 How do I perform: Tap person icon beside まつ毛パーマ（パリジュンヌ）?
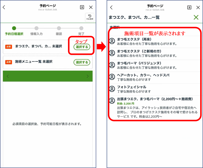(112, 65)
